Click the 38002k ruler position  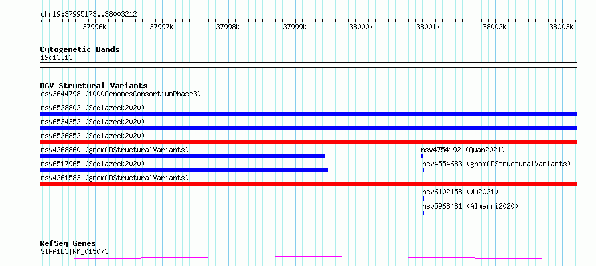point(494,27)
